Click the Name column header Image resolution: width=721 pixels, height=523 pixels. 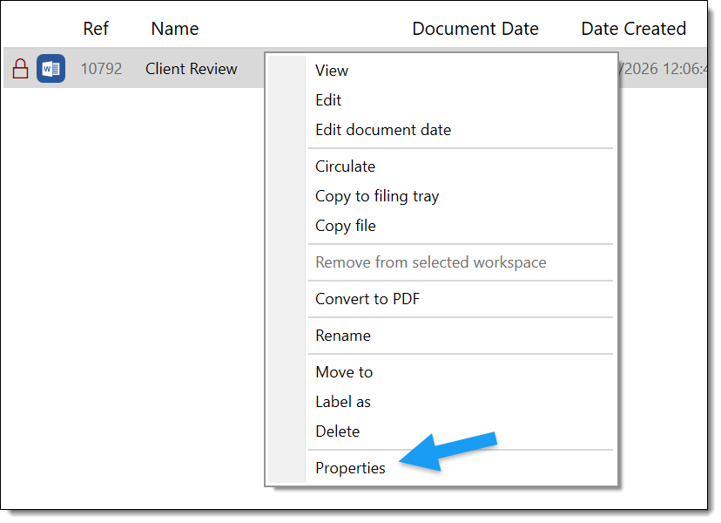point(174,29)
